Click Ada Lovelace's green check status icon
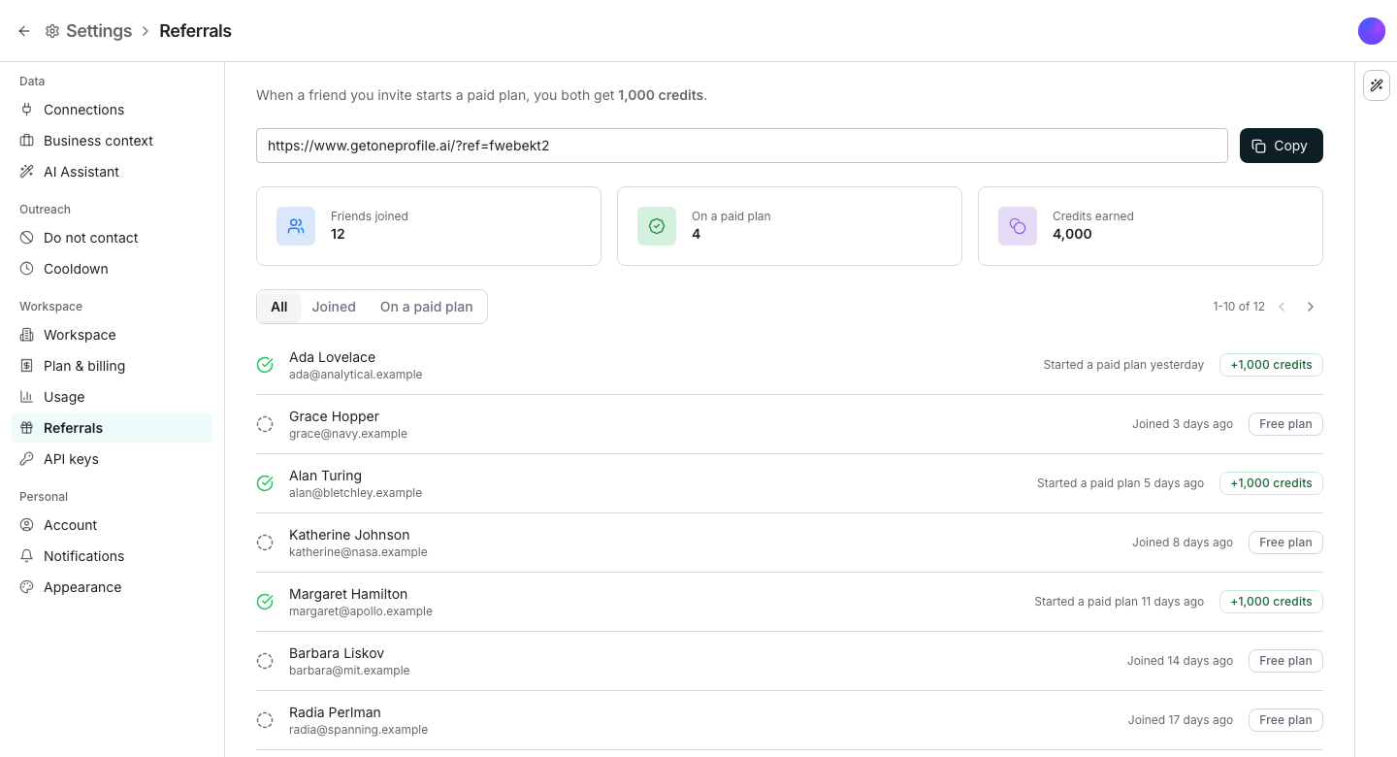1397x757 pixels. click(x=265, y=365)
